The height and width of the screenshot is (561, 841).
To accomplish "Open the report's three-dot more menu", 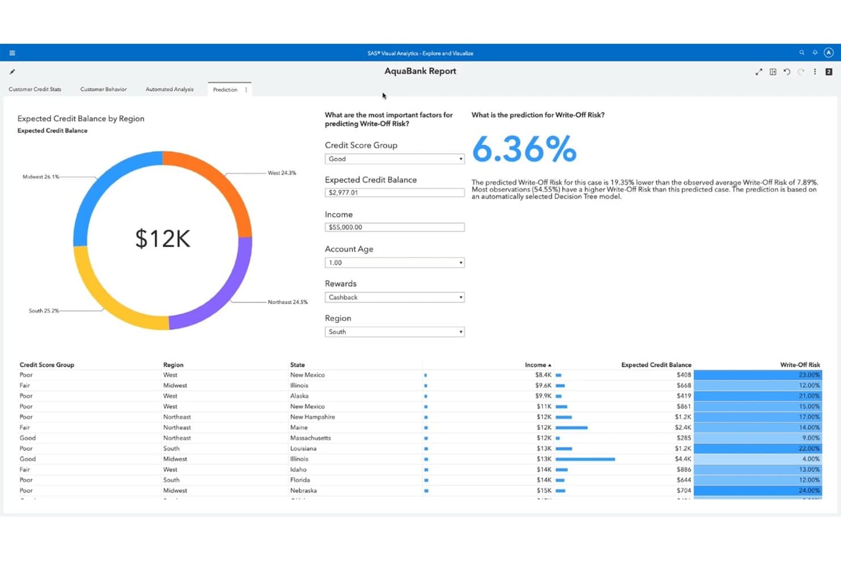I will pos(815,72).
